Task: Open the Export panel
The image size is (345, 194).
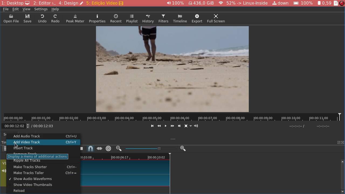Action: [x=197, y=18]
